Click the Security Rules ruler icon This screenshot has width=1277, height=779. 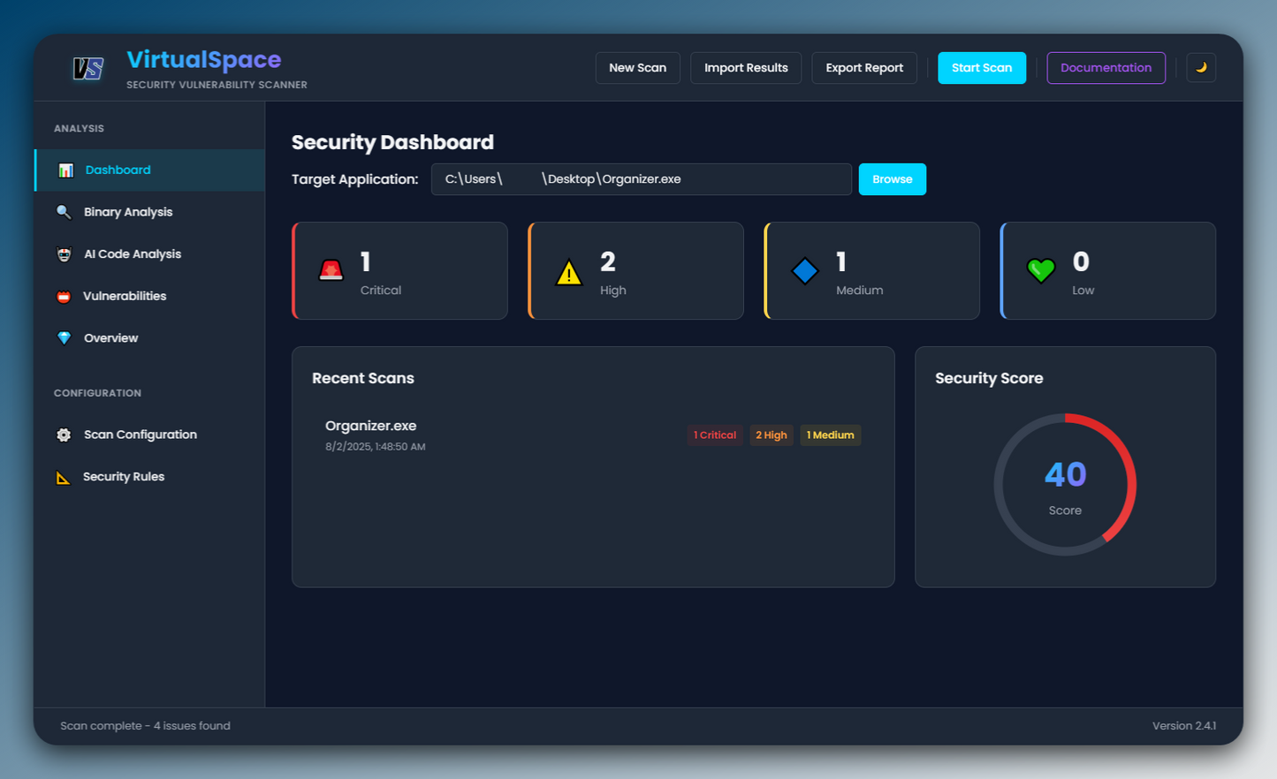pyautogui.click(x=64, y=477)
